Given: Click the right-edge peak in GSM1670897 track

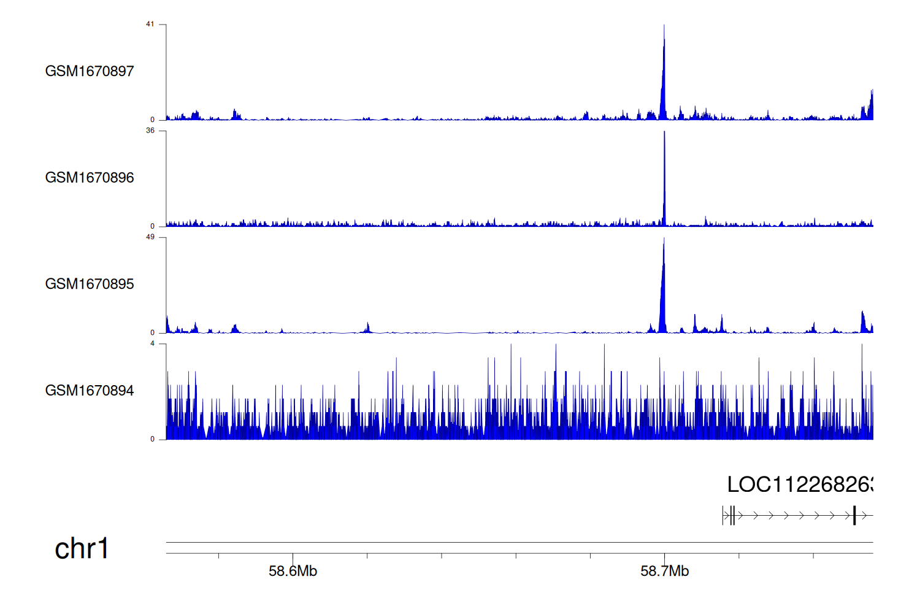Looking at the screenshot, I should click(x=870, y=105).
